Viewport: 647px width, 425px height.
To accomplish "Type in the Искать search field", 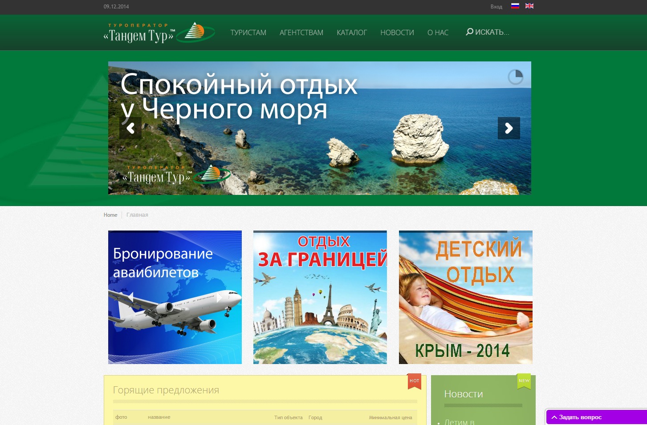I will (x=492, y=32).
